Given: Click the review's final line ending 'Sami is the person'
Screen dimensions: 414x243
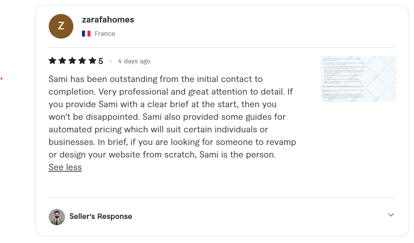Looking at the screenshot, I should (x=162, y=155).
